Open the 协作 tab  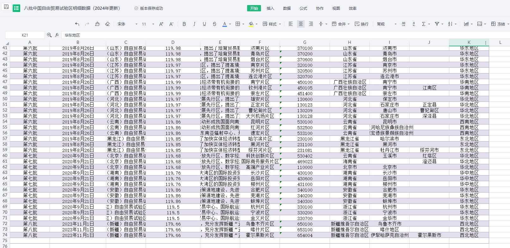(320, 8)
